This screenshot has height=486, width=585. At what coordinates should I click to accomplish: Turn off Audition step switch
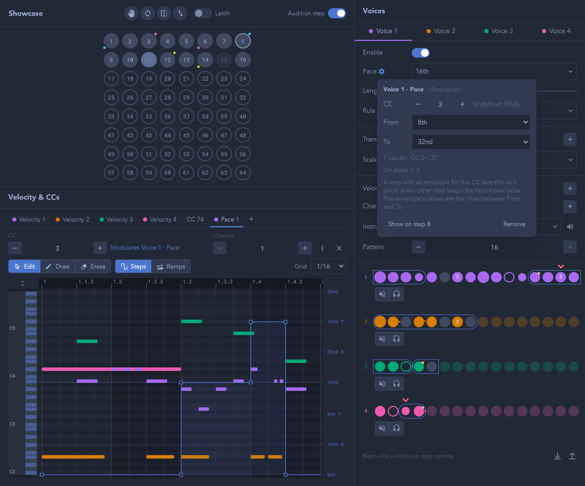pos(337,13)
